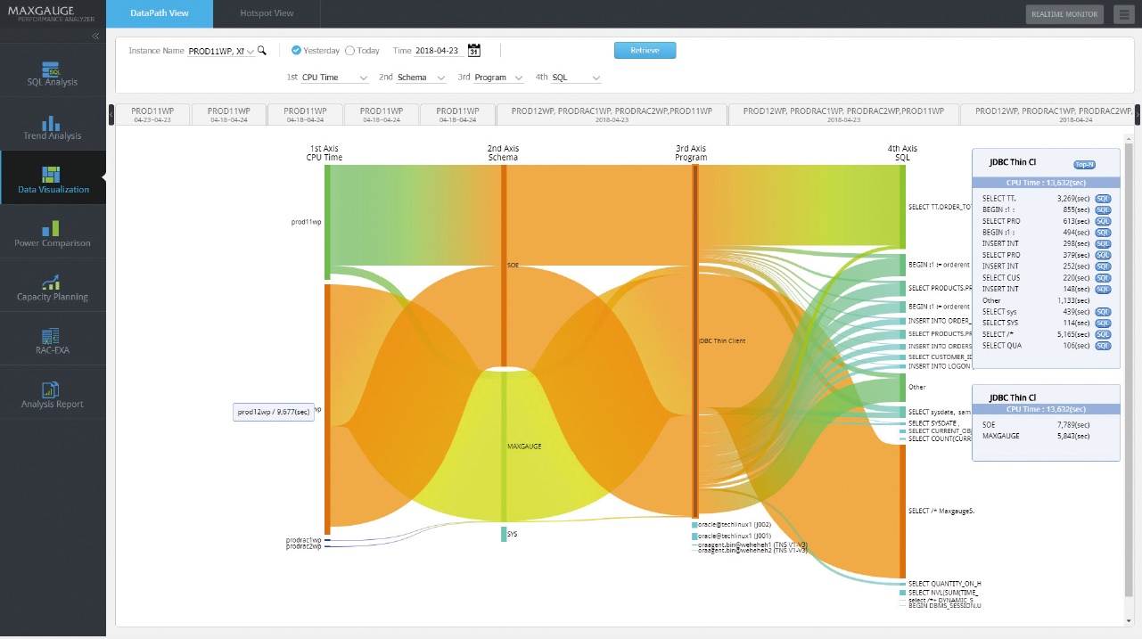1142x639 pixels.
Task: Open the 1st axis CPU Time dropdown
Action: pyautogui.click(x=335, y=78)
